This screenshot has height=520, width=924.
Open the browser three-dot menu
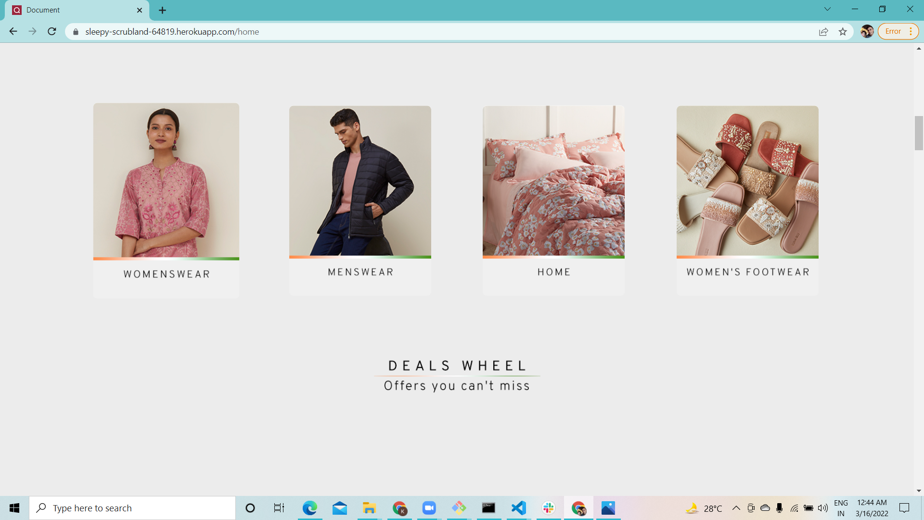pyautogui.click(x=911, y=31)
